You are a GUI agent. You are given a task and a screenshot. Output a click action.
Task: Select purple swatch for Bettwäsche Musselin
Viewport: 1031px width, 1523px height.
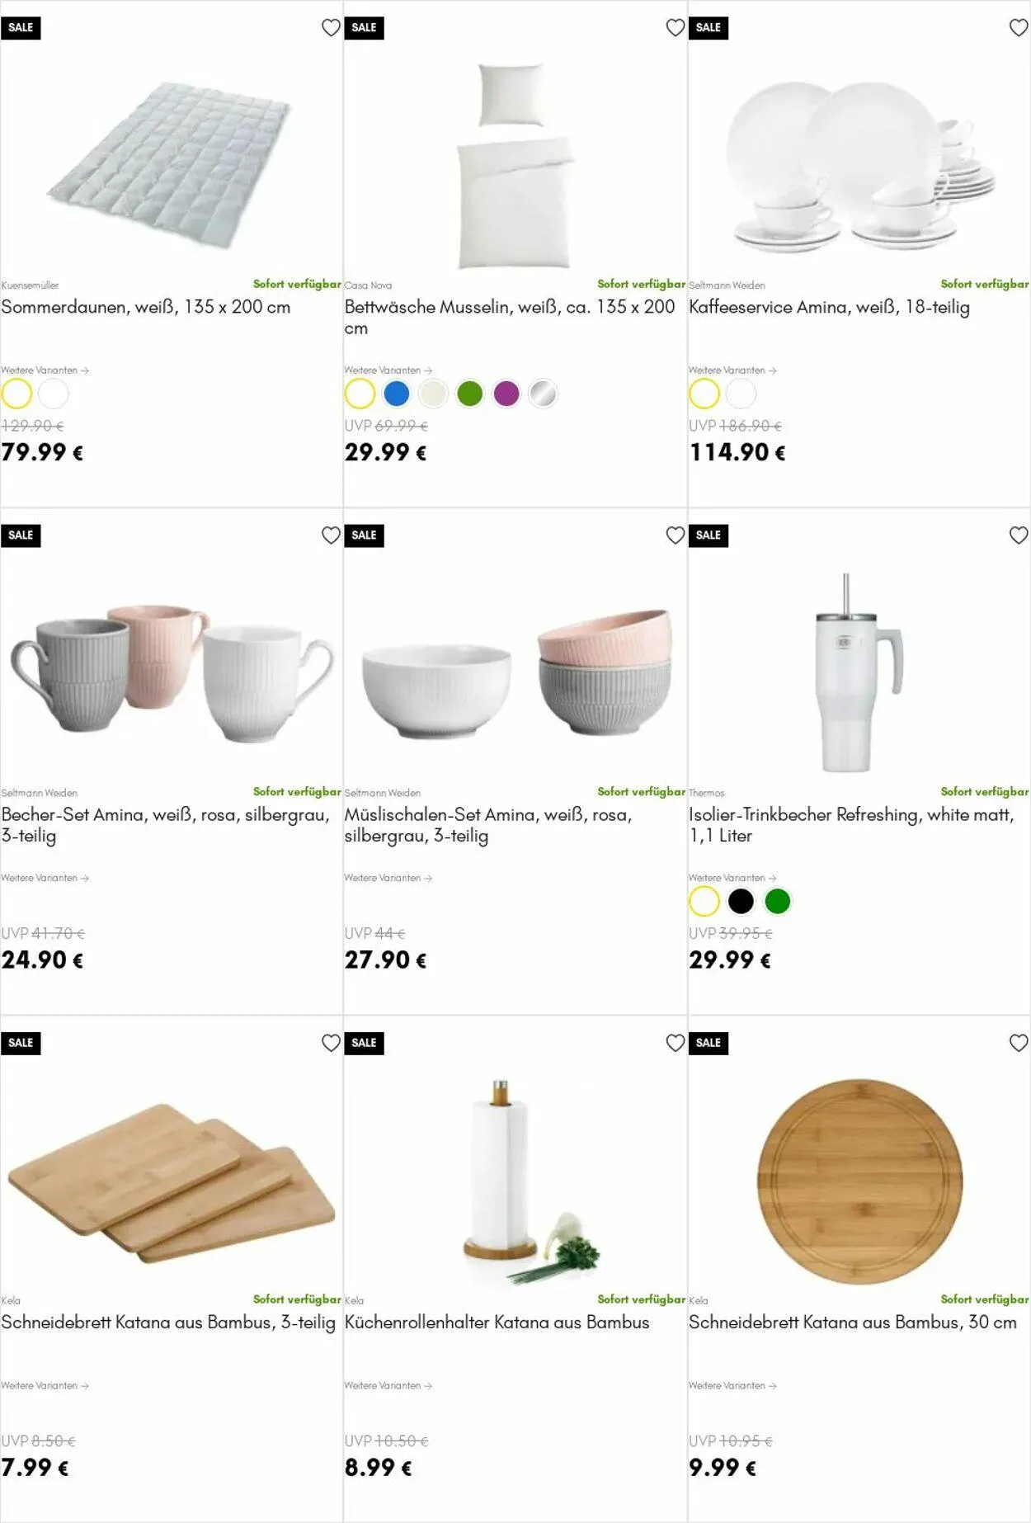tap(506, 394)
